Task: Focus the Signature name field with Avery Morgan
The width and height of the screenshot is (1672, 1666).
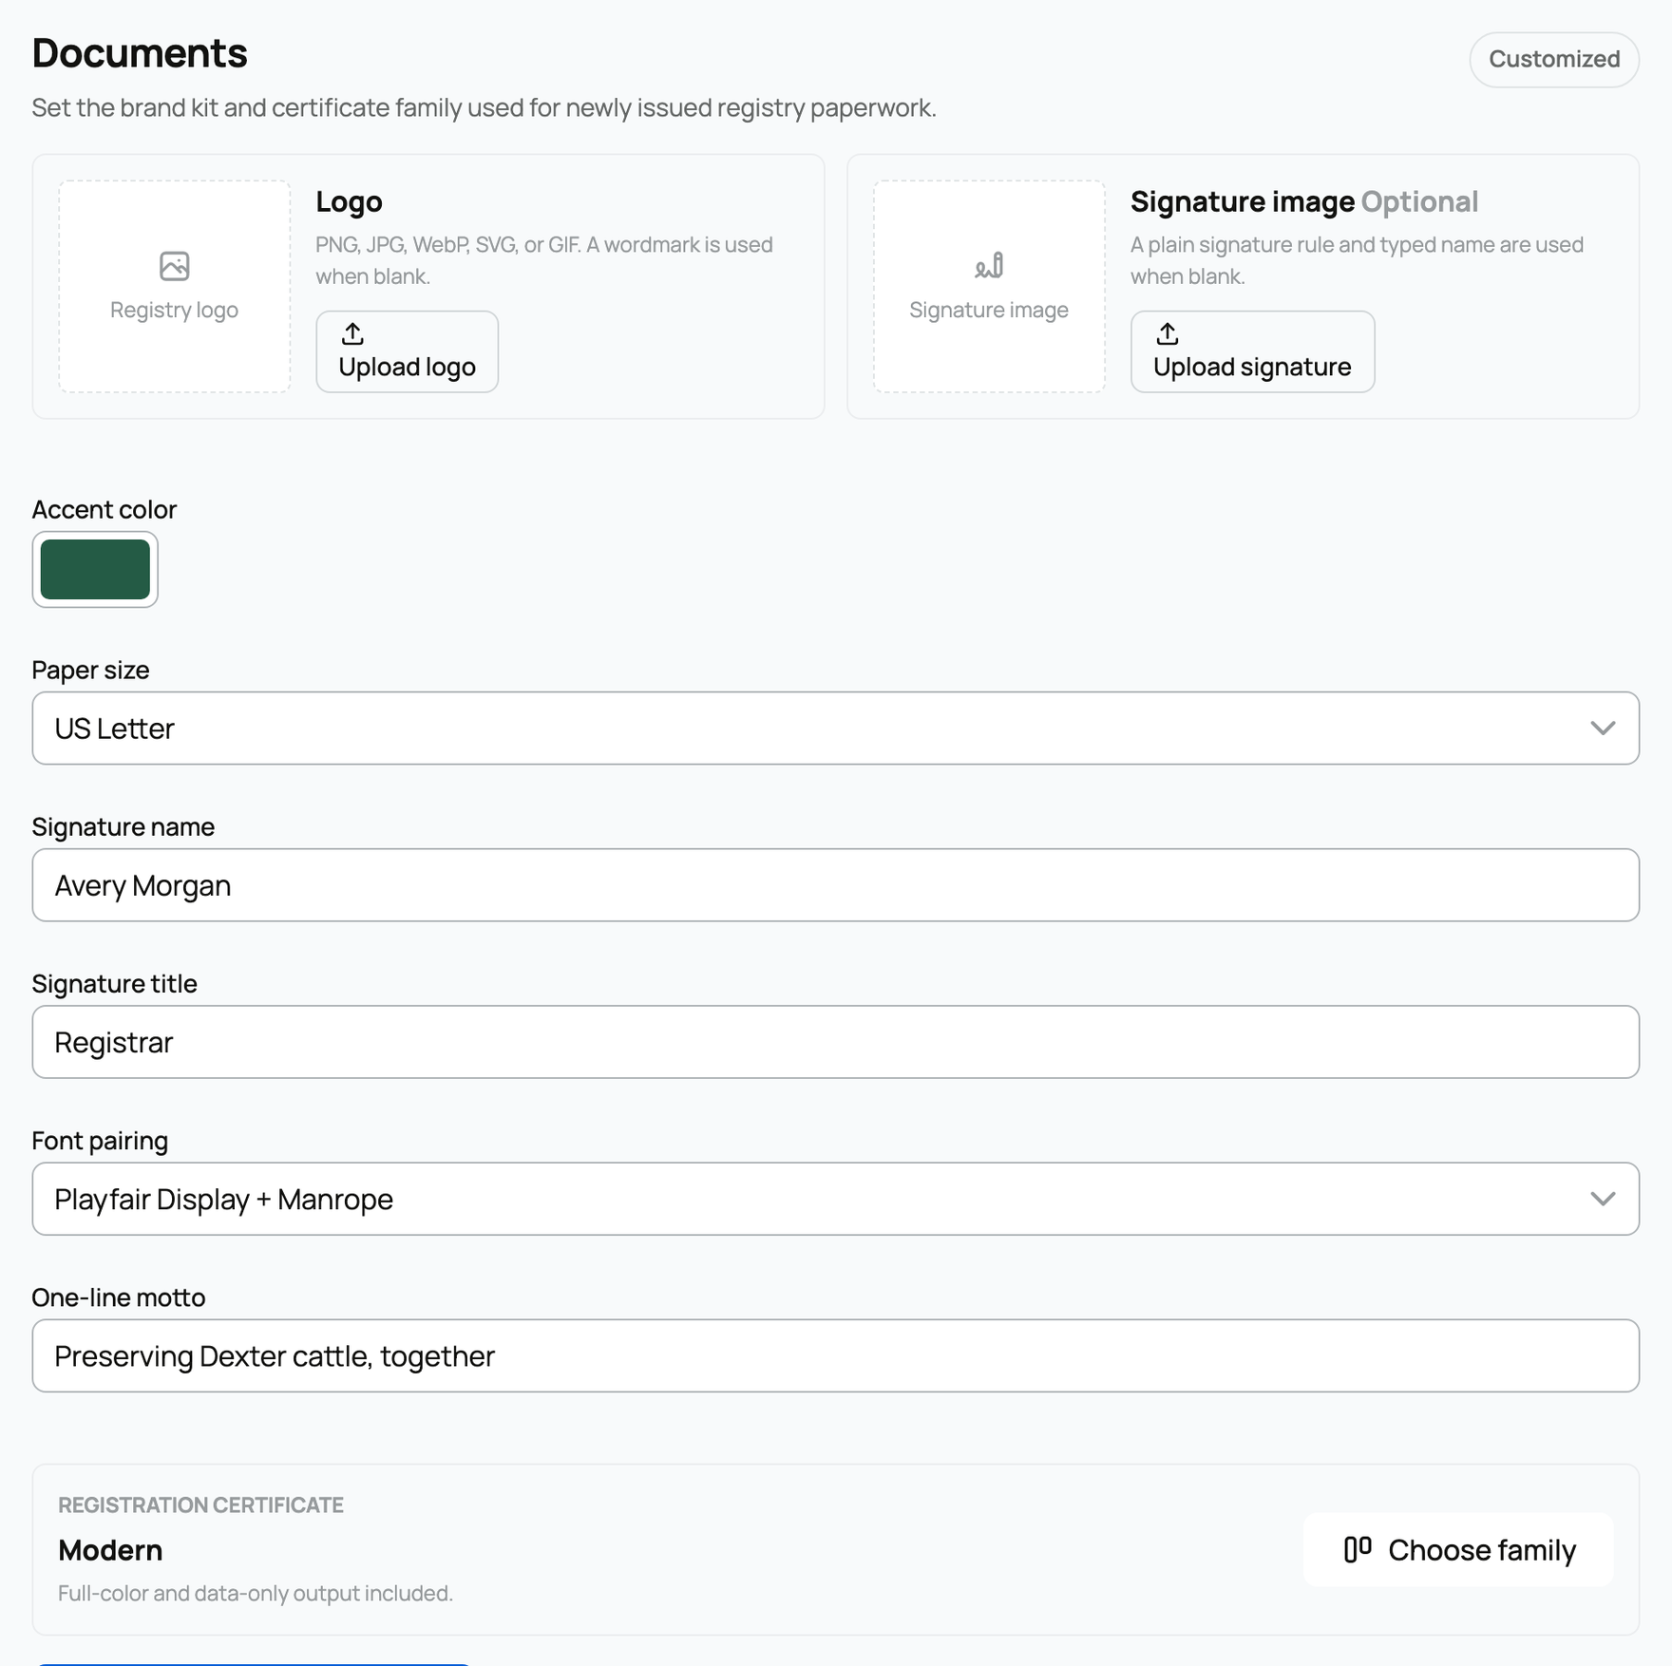Action: [x=836, y=885]
